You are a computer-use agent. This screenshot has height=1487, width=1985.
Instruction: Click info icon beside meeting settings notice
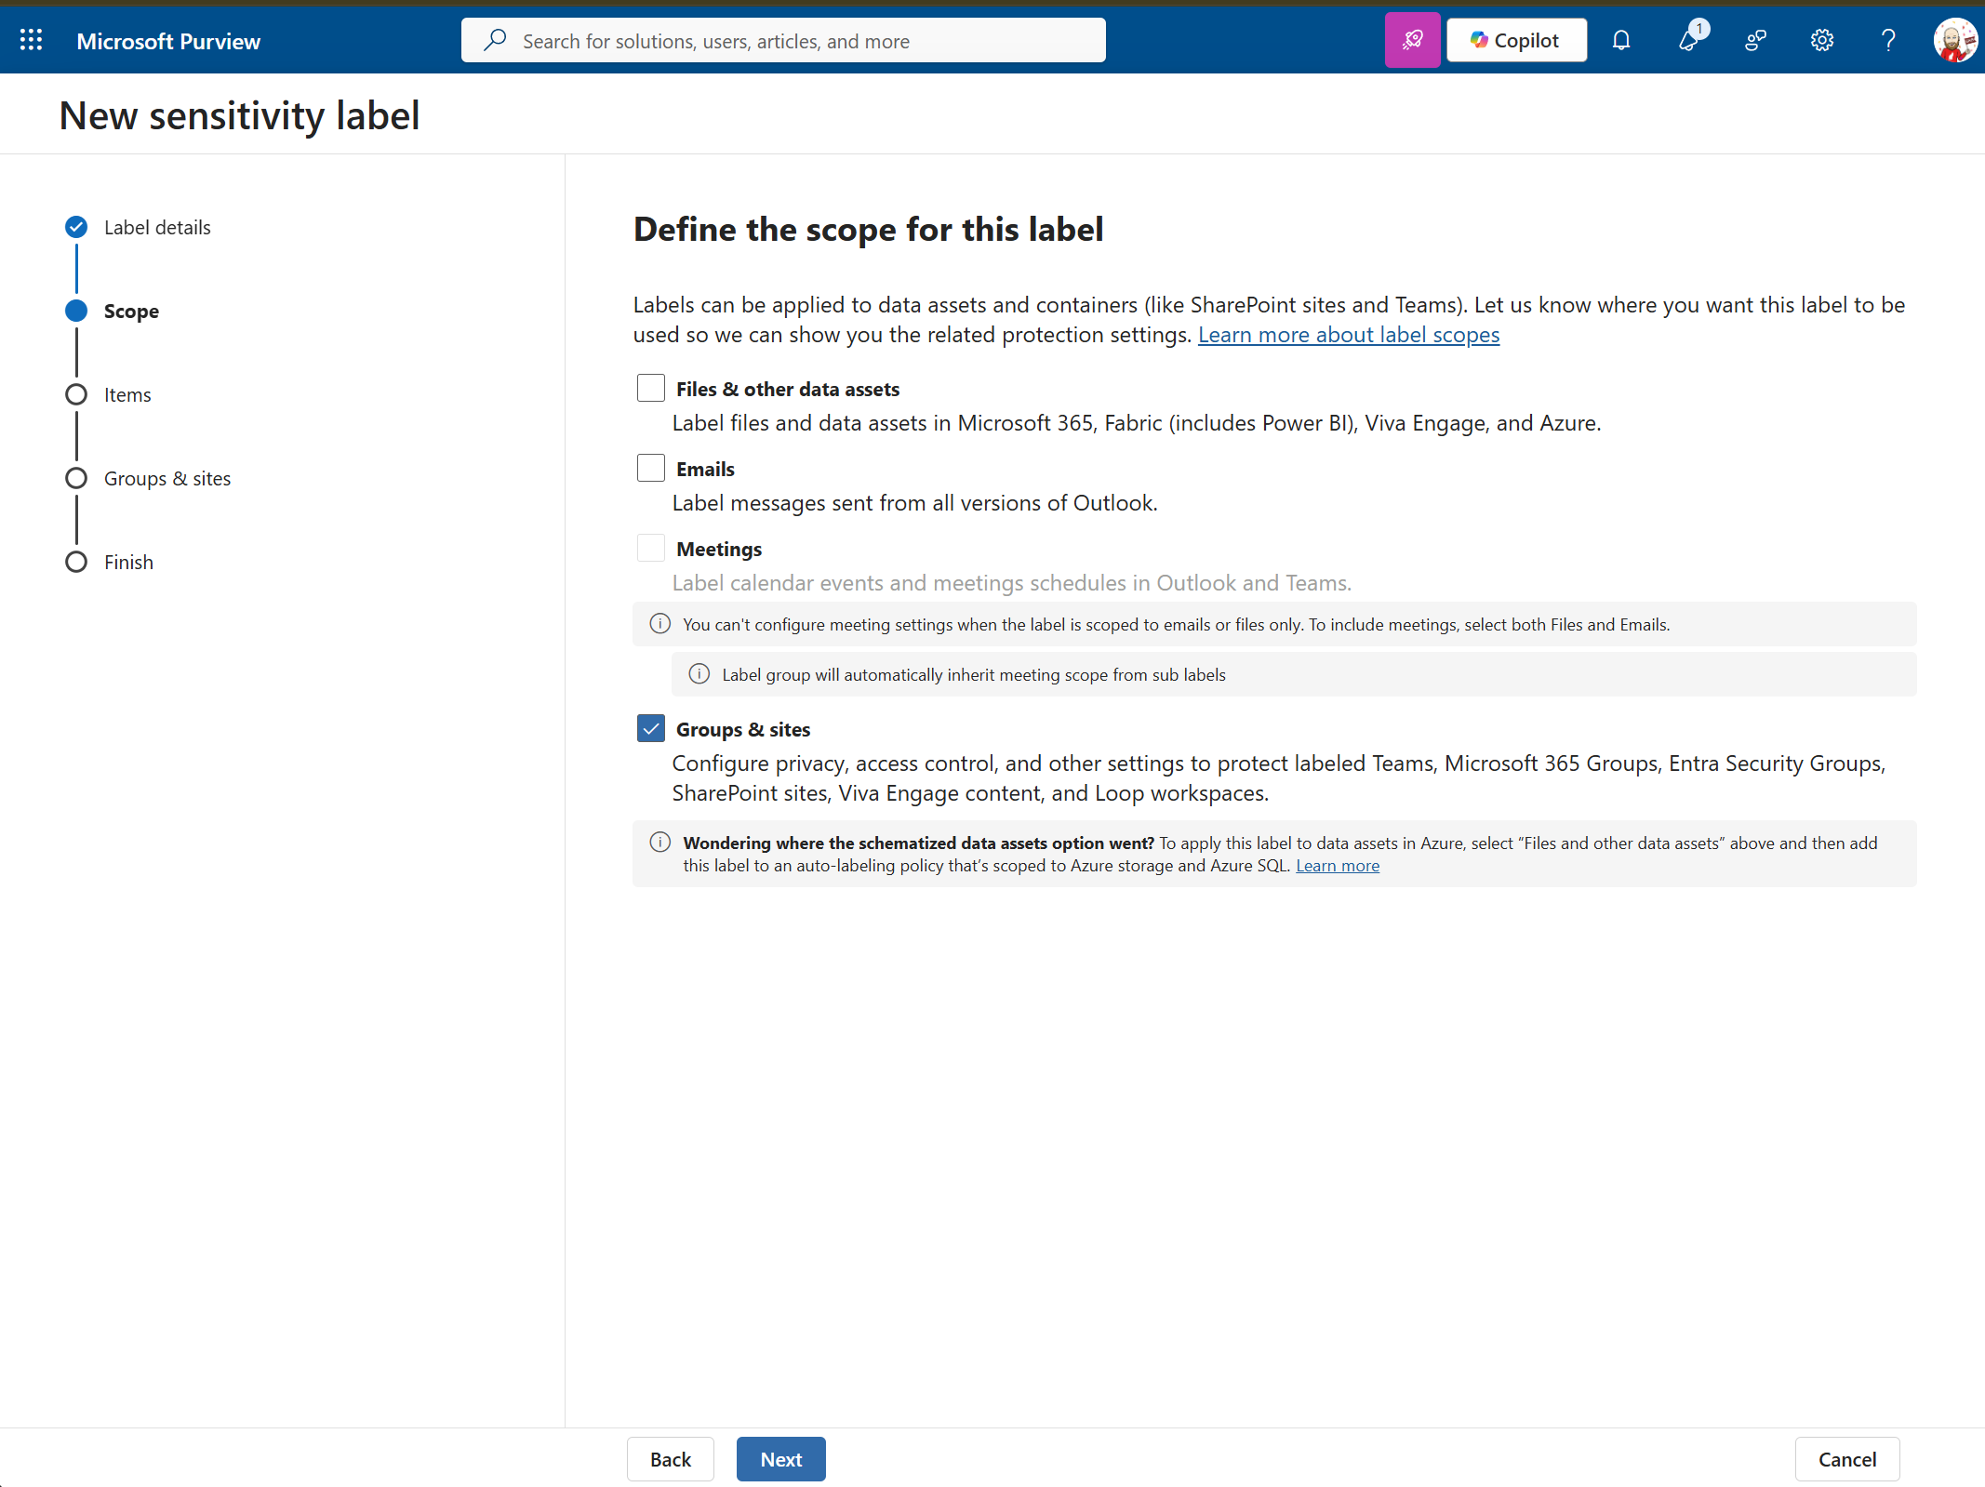click(660, 624)
